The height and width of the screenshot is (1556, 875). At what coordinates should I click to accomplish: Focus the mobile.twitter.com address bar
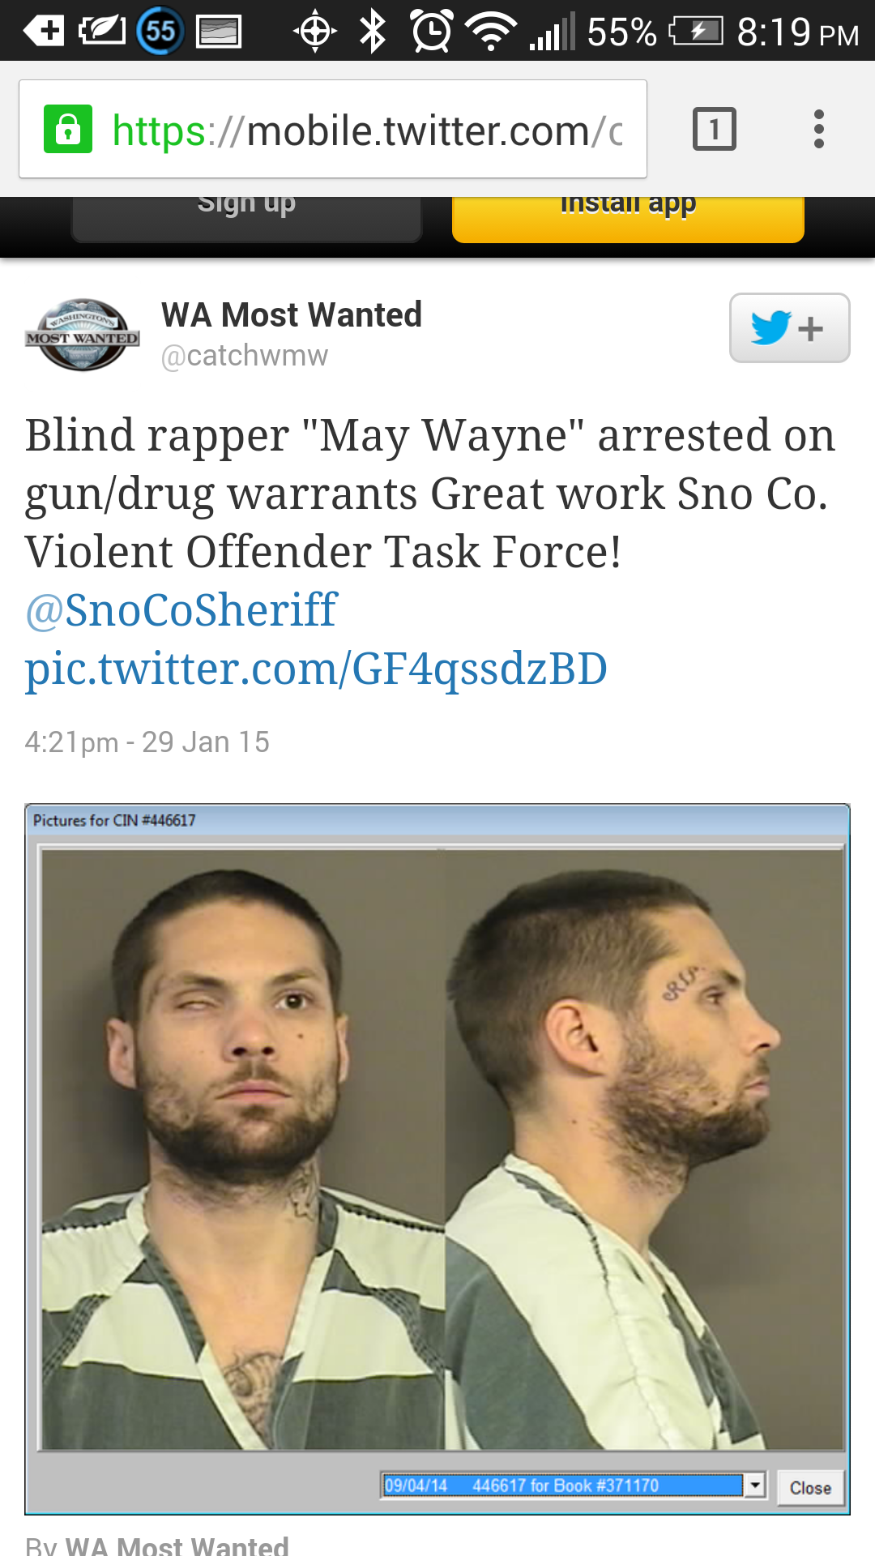point(333,129)
